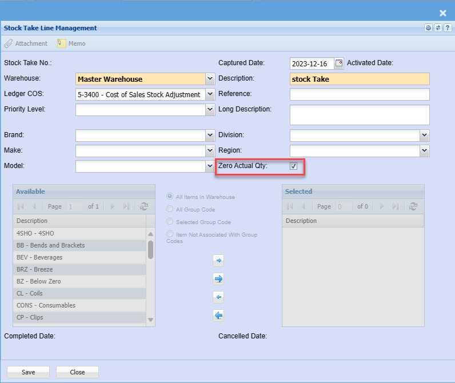Image resolution: width=455 pixels, height=383 pixels.
Task: Toggle the Zero Actual Qty checkbox
Action: tap(293, 166)
